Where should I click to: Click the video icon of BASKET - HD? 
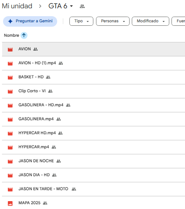[x=10, y=77]
